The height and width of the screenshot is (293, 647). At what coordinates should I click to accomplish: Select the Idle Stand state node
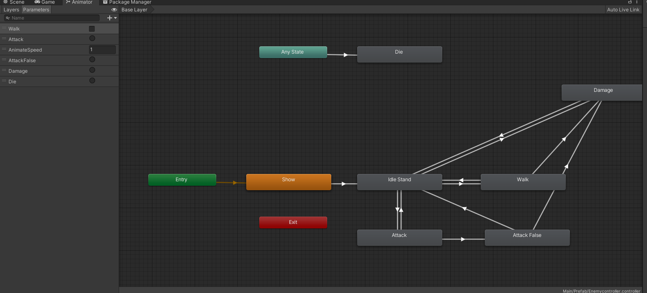pos(399,182)
